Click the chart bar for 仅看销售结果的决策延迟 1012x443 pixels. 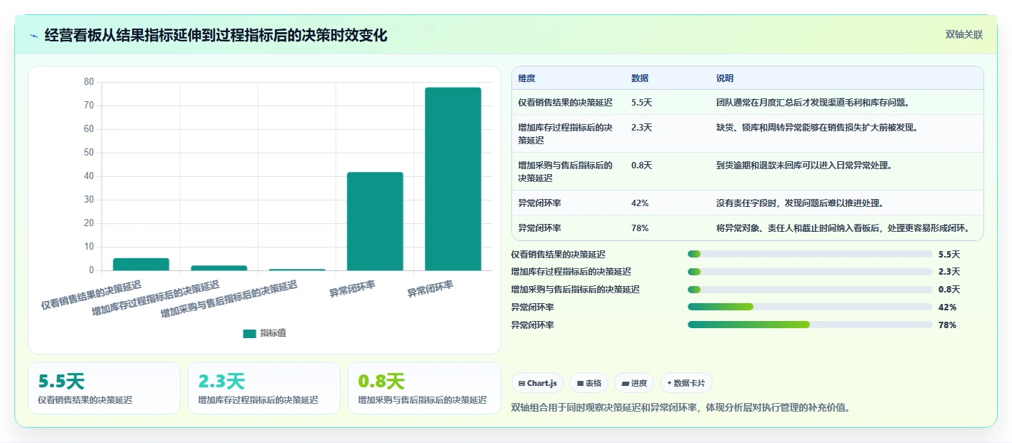pyautogui.click(x=141, y=265)
